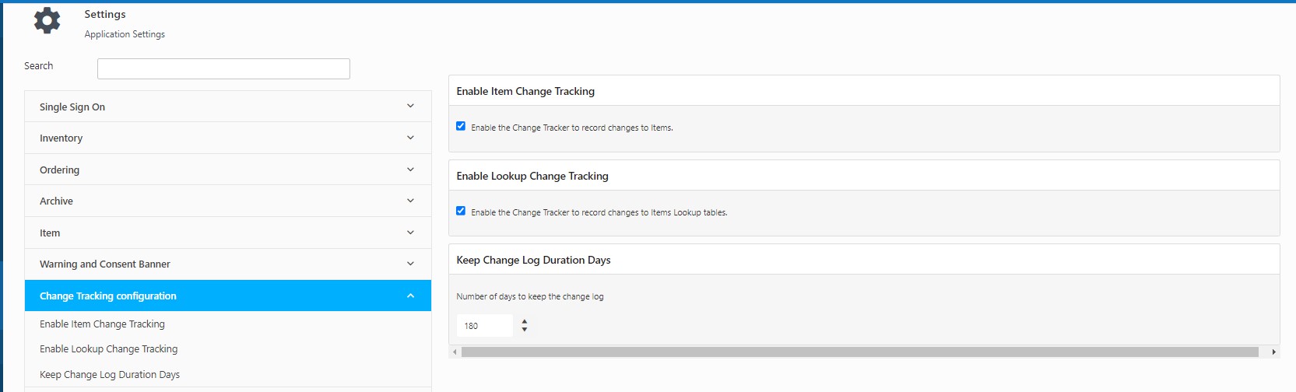
Task: Increase change log days with up arrow
Action: pyautogui.click(x=525, y=320)
